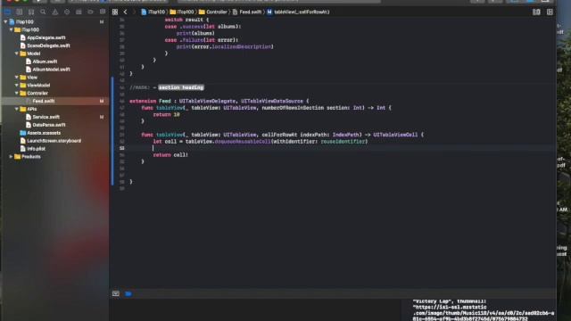Click iTop100 project in jump bar
Viewport: 571px width, 321px height.
(x=153, y=12)
